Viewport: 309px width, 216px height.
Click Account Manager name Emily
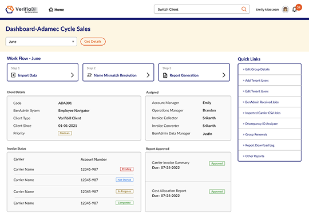point(207,103)
